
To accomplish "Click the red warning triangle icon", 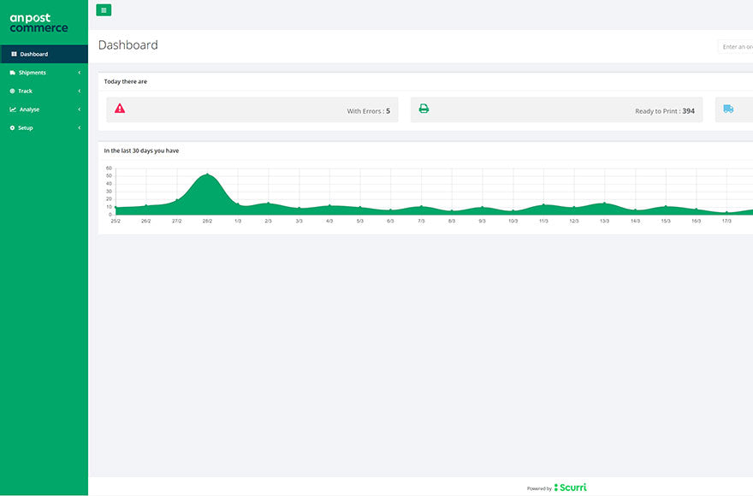I will tap(120, 109).
